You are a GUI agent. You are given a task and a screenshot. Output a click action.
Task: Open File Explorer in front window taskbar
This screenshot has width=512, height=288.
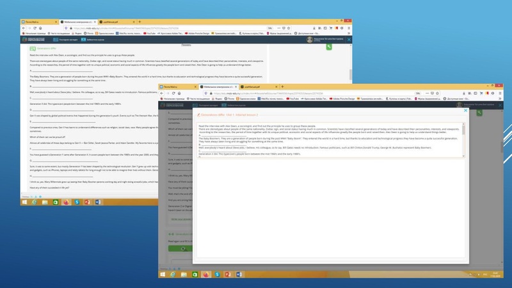(183, 274)
